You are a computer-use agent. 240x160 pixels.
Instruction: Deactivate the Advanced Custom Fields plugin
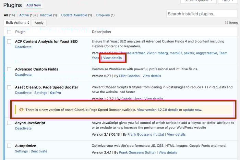tap(23, 75)
